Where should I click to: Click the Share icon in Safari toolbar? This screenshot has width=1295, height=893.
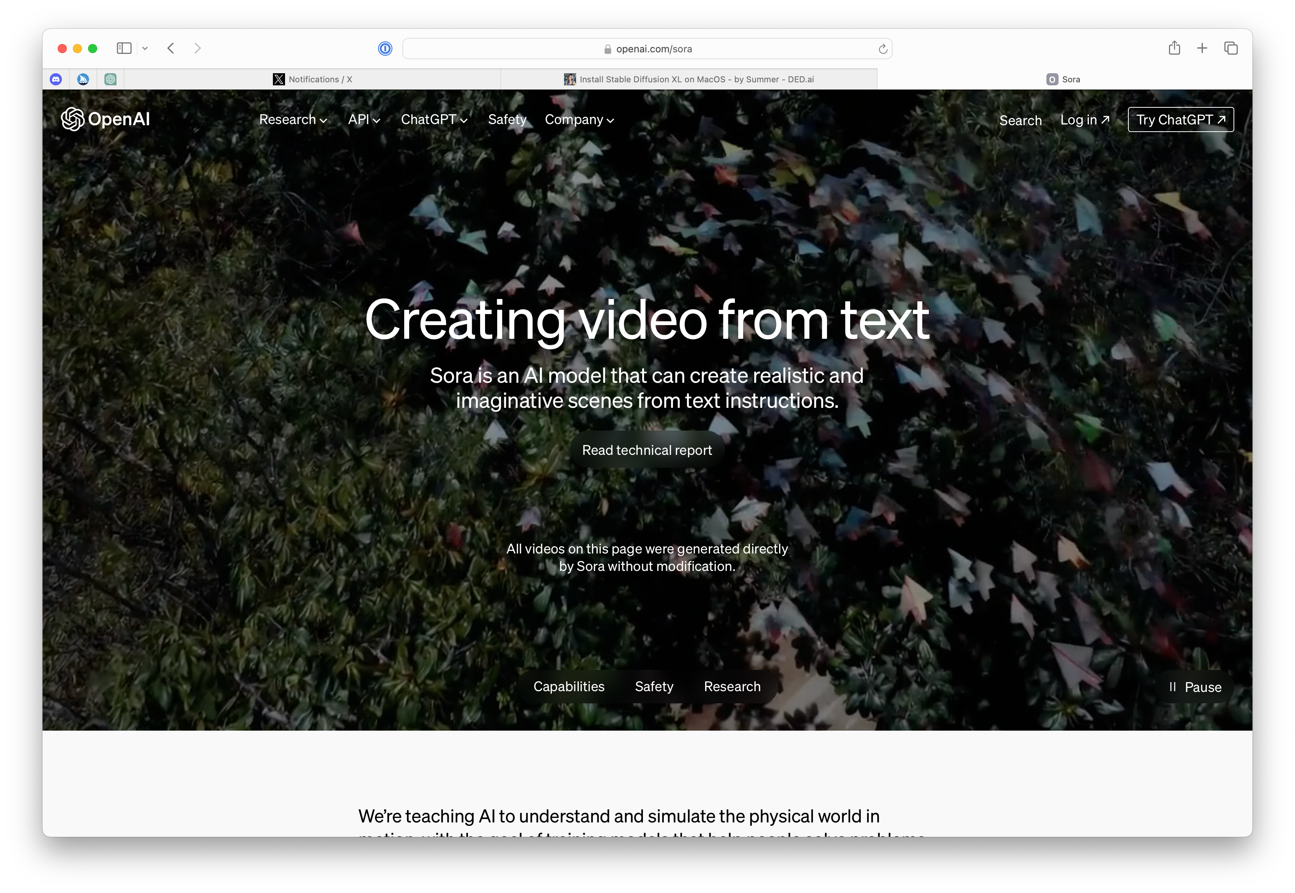(x=1174, y=48)
